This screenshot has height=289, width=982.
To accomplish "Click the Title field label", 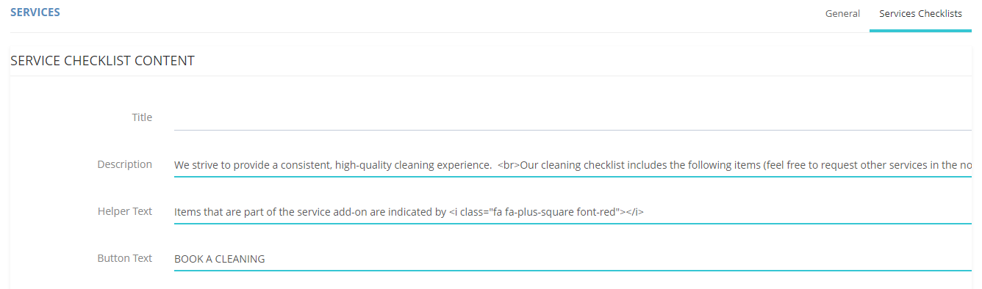I will click(x=142, y=117).
